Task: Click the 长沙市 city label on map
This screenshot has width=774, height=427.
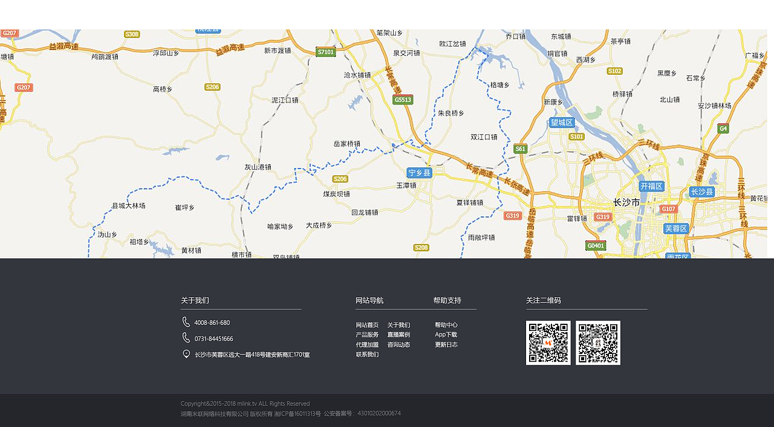Action: tap(626, 202)
